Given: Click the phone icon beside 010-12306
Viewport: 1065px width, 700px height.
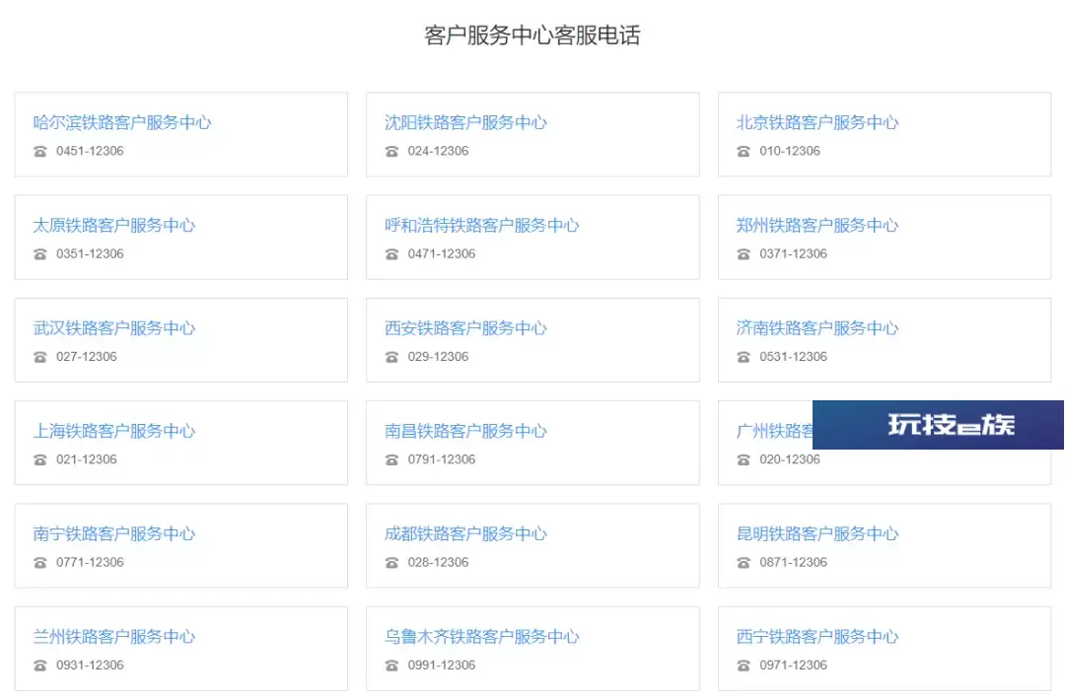Looking at the screenshot, I should (x=744, y=152).
